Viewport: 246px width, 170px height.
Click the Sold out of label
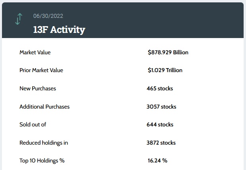click(33, 124)
